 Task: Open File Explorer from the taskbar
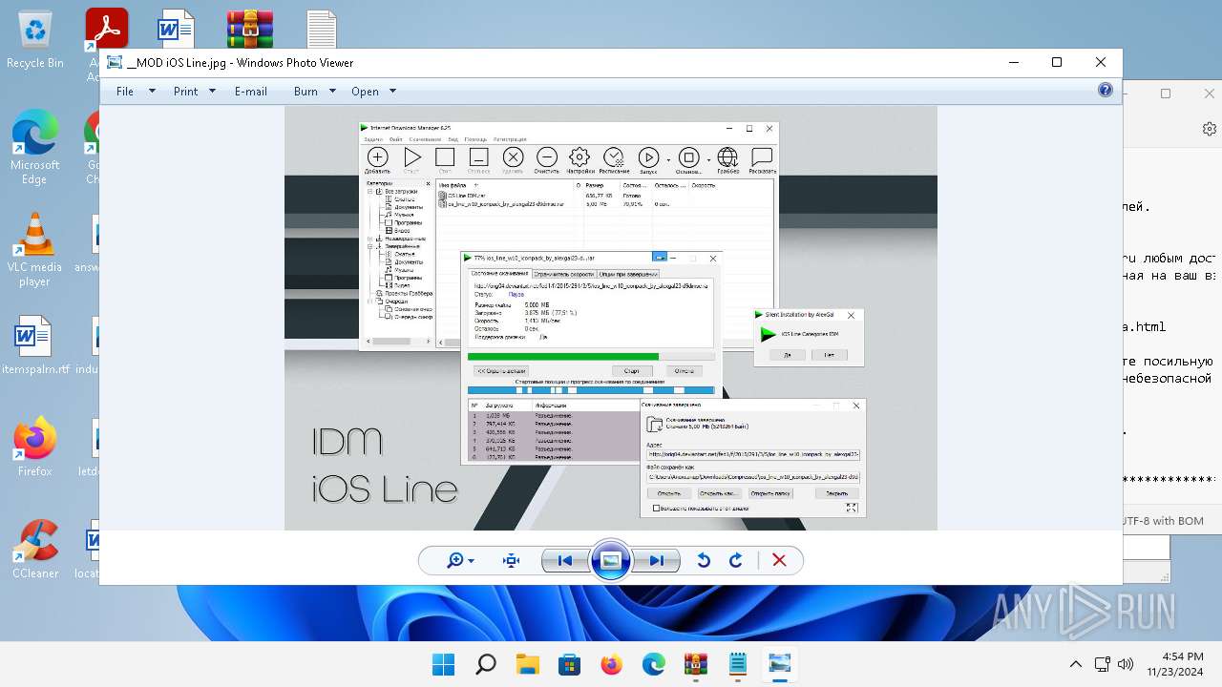click(x=528, y=664)
